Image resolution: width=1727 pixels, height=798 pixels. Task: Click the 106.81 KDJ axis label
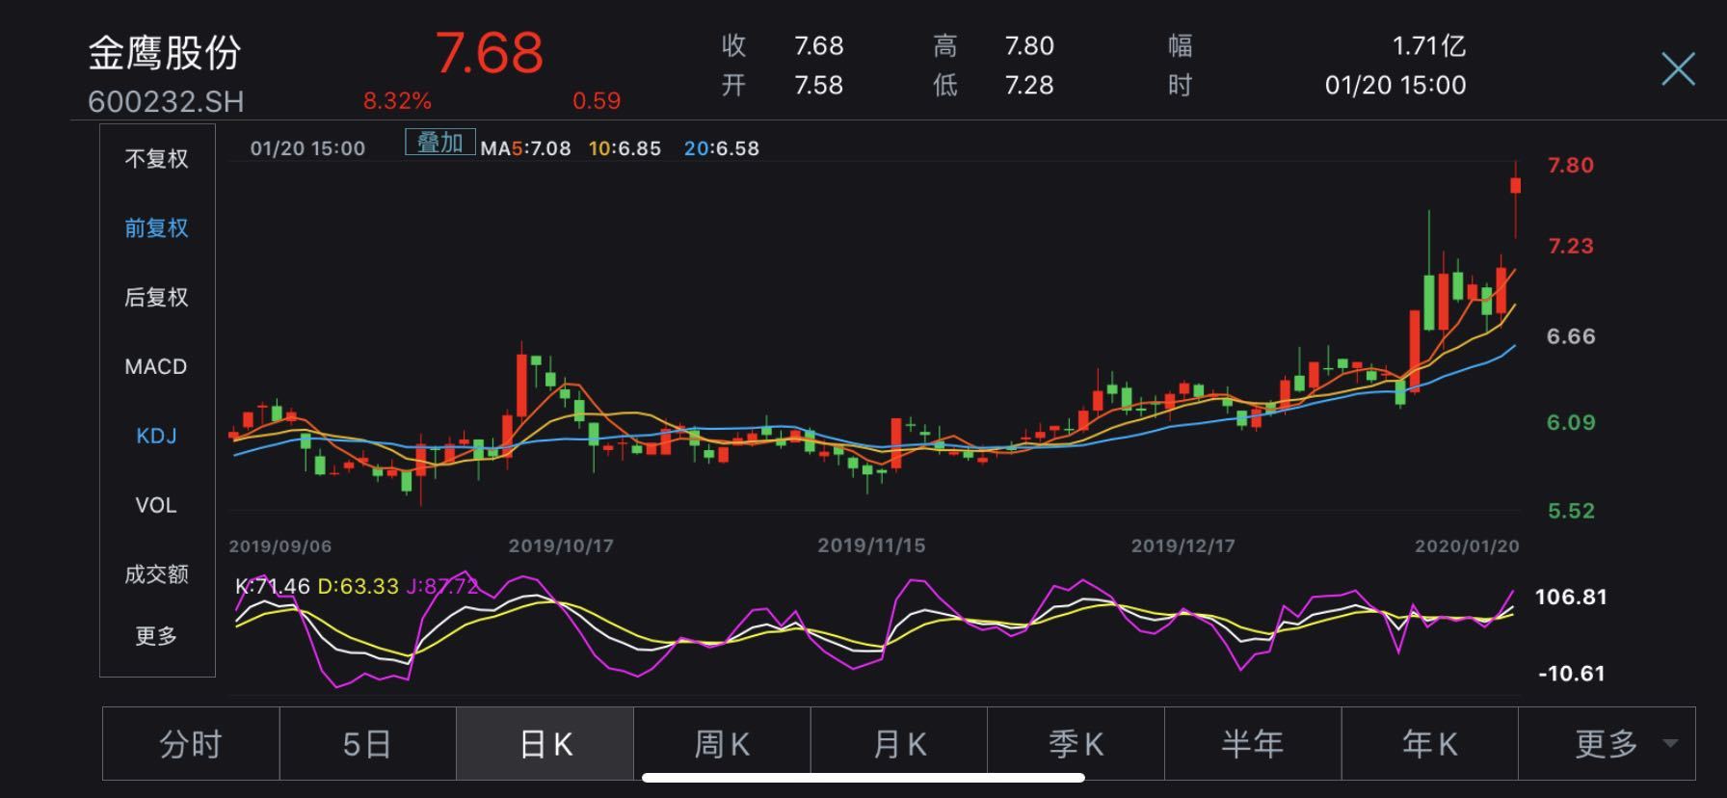[1571, 598]
